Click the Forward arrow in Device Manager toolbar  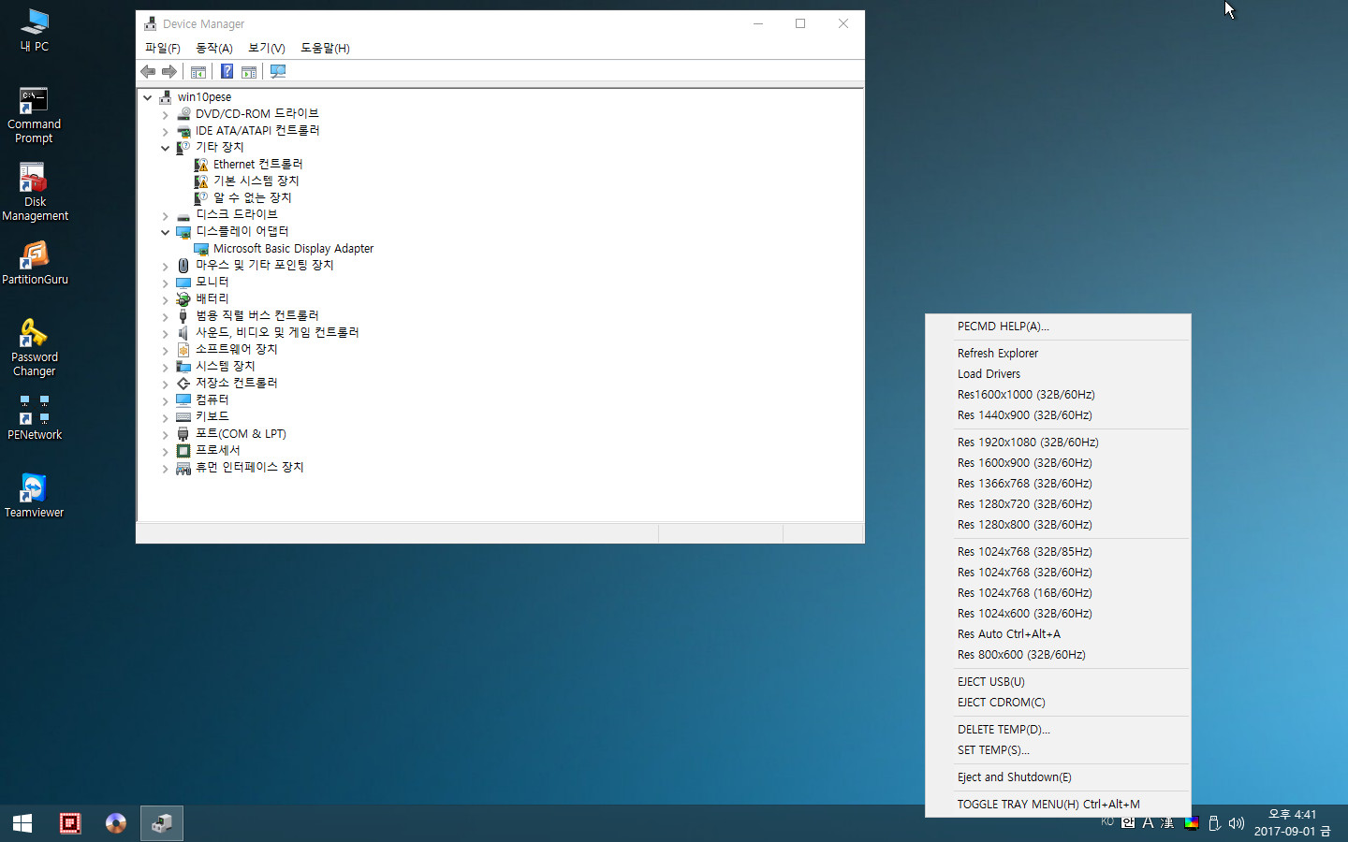tap(169, 72)
